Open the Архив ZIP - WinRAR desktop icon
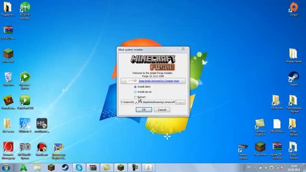This screenshot has height=172, width=306. [x=277, y=151]
